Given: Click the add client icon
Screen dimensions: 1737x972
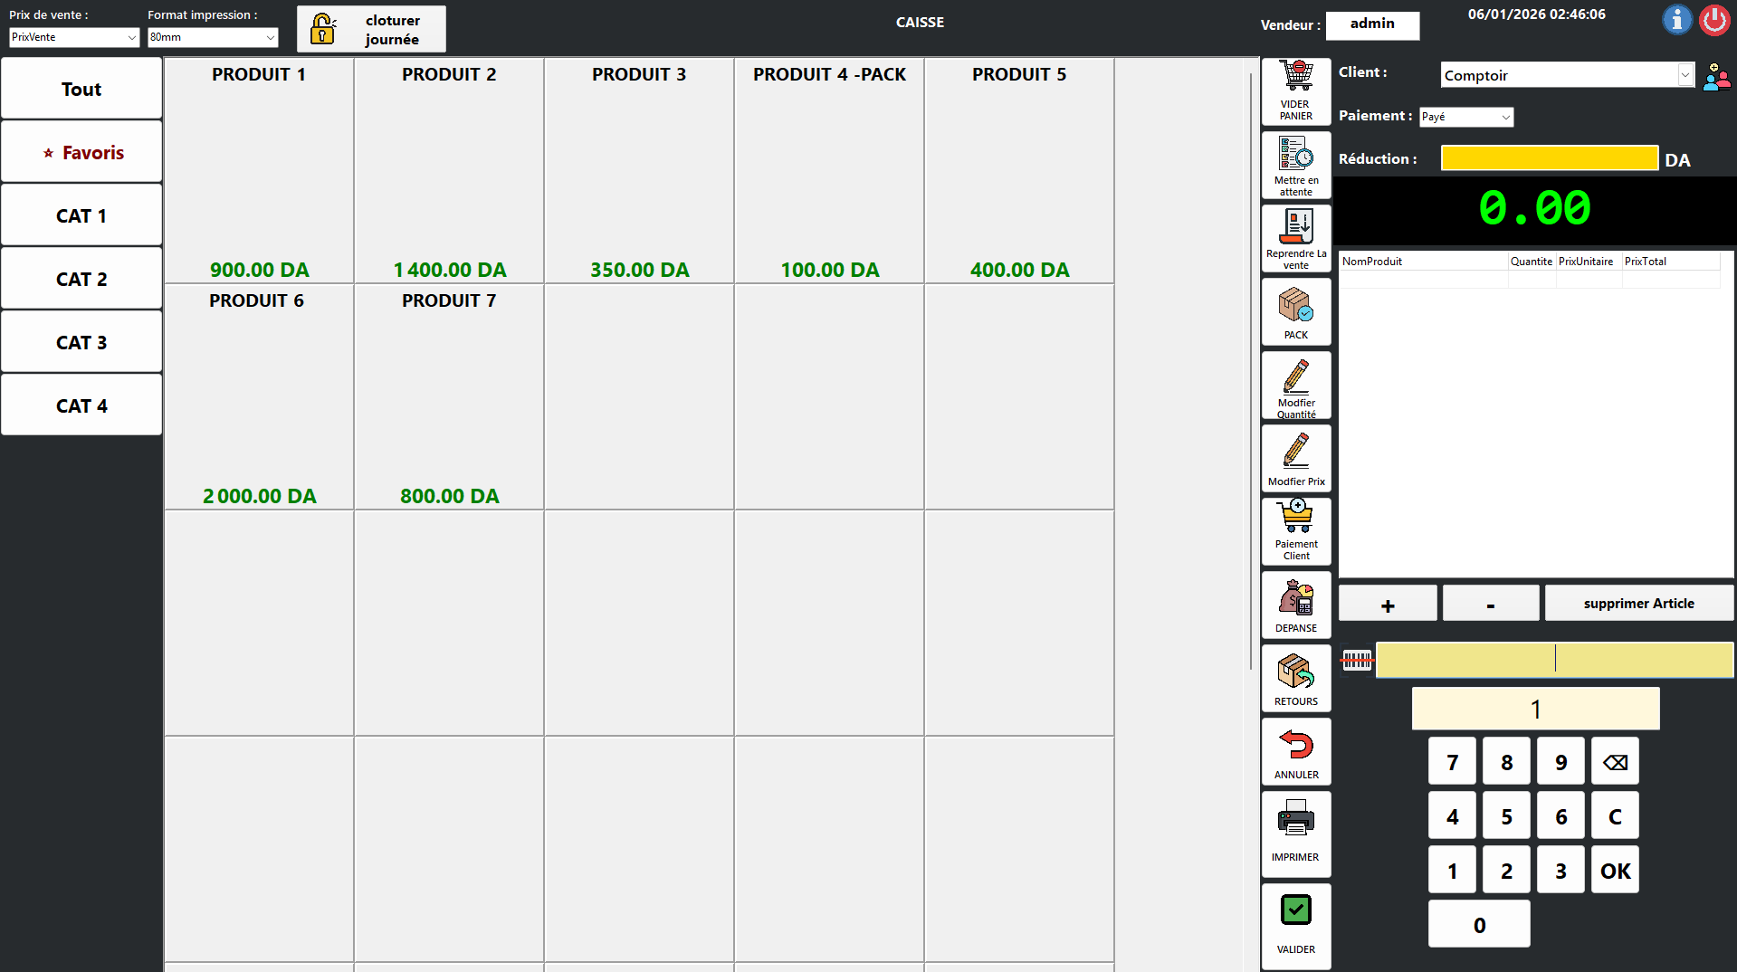Looking at the screenshot, I should pyautogui.click(x=1715, y=76).
